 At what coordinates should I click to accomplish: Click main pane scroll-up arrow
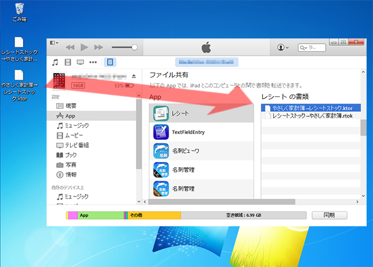coord(363,72)
